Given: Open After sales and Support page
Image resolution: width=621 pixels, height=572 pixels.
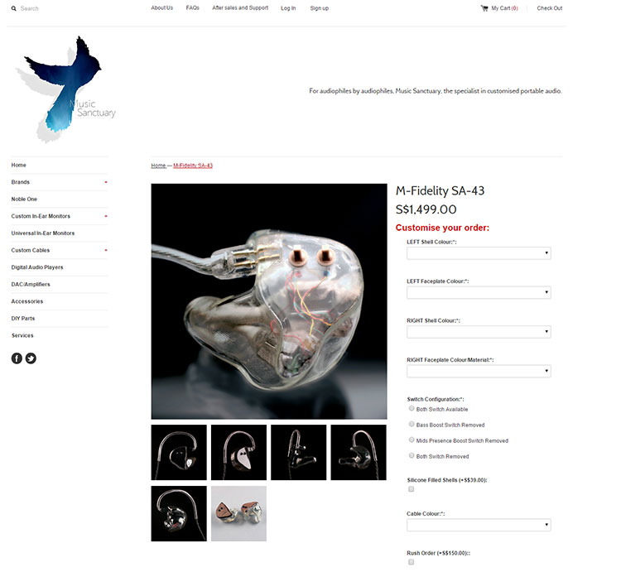Looking at the screenshot, I should click(x=240, y=8).
